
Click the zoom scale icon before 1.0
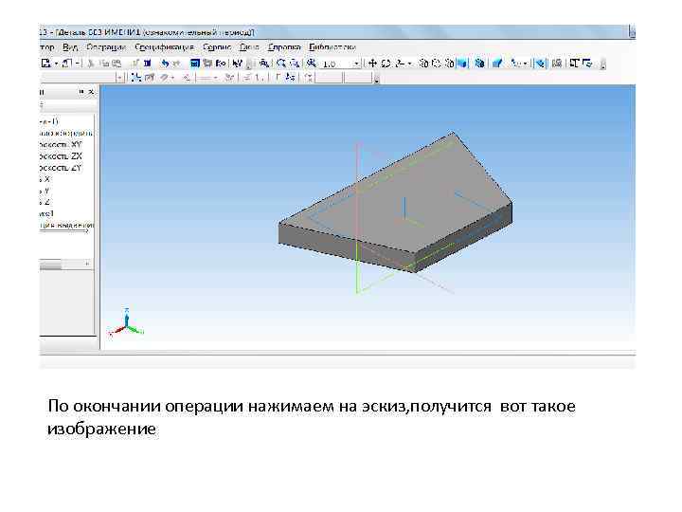tap(311, 64)
